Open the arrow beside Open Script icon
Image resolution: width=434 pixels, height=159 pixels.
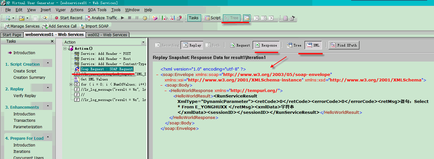(27, 18)
